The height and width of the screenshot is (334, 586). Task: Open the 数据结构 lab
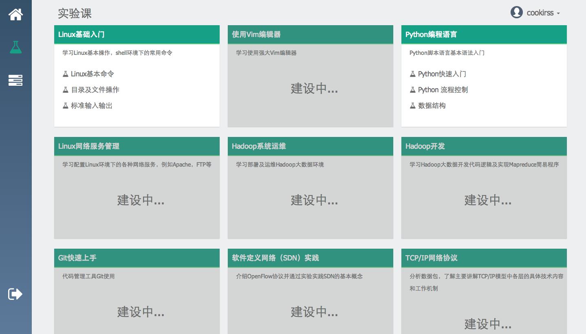coord(432,106)
